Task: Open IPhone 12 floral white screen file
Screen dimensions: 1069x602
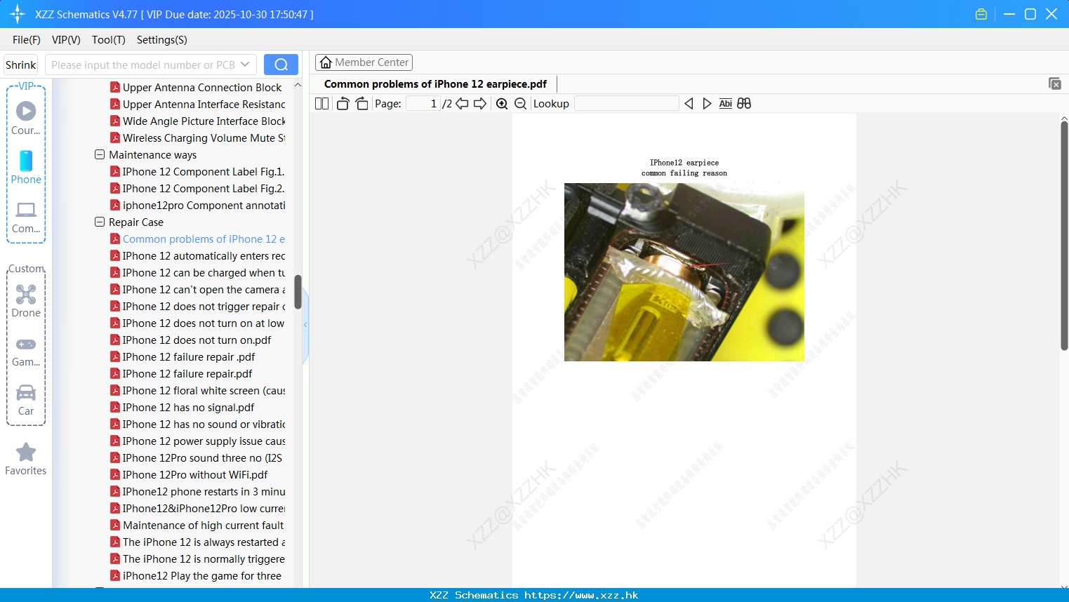Action: 198,390
